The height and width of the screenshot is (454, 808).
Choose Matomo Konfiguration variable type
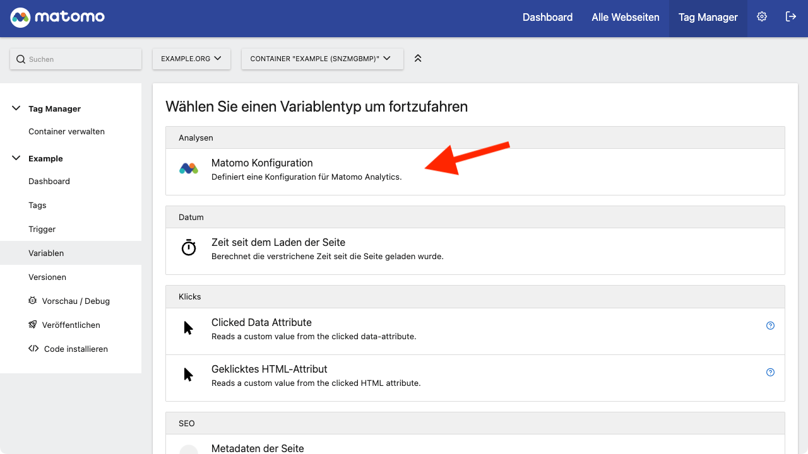[475, 172]
